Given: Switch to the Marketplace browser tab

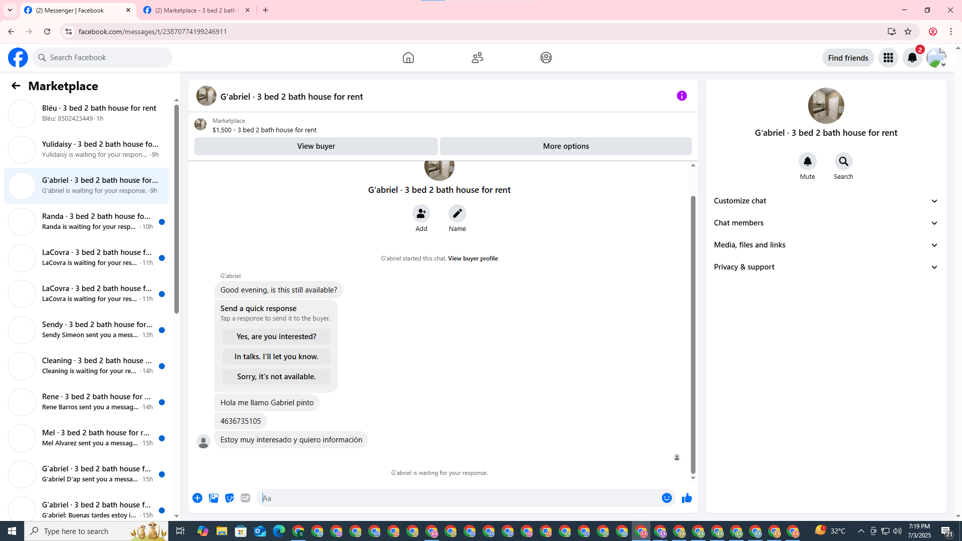Looking at the screenshot, I should [195, 10].
